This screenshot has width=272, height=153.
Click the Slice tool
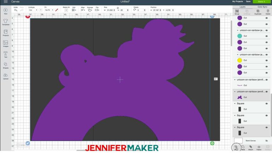click(236, 148)
